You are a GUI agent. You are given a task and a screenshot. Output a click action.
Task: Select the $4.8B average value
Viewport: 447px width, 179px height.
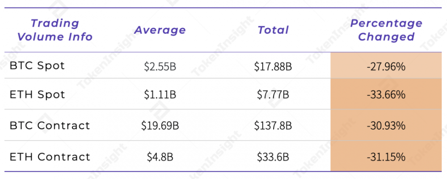pos(160,157)
